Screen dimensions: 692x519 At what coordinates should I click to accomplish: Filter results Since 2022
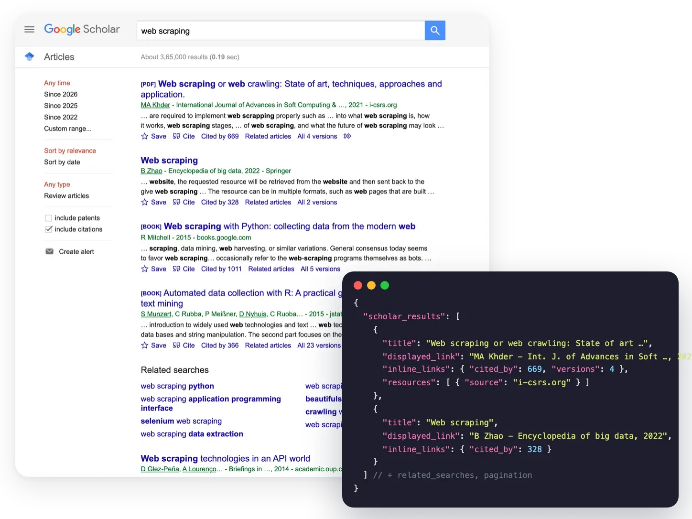61,117
